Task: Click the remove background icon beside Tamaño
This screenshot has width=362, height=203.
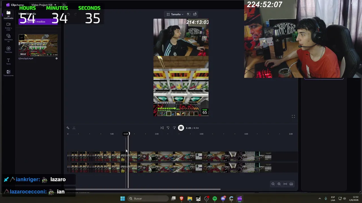Action: [x=189, y=14]
